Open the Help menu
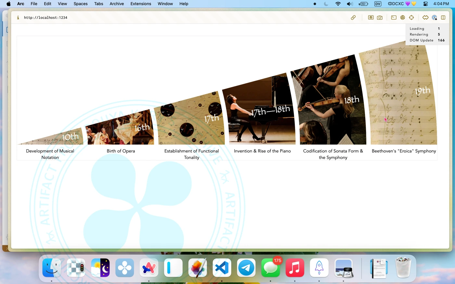This screenshot has width=455, height=284. coord(184,4)
